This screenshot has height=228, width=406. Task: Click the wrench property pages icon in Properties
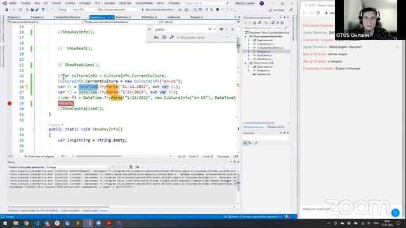coord(256,143)
